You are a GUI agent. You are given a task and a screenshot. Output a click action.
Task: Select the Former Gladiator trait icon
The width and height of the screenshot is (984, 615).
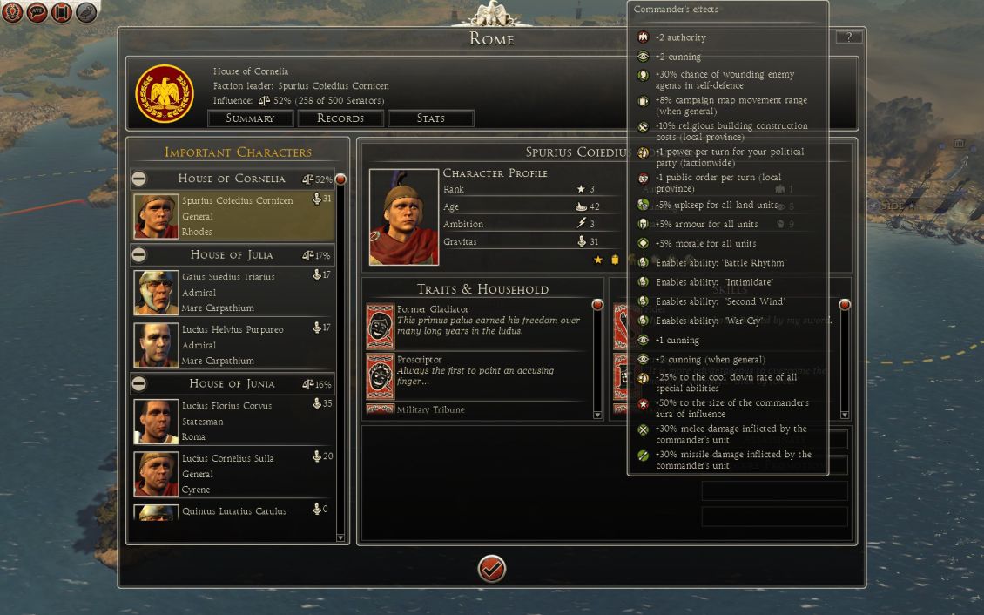tap(381, 327)
